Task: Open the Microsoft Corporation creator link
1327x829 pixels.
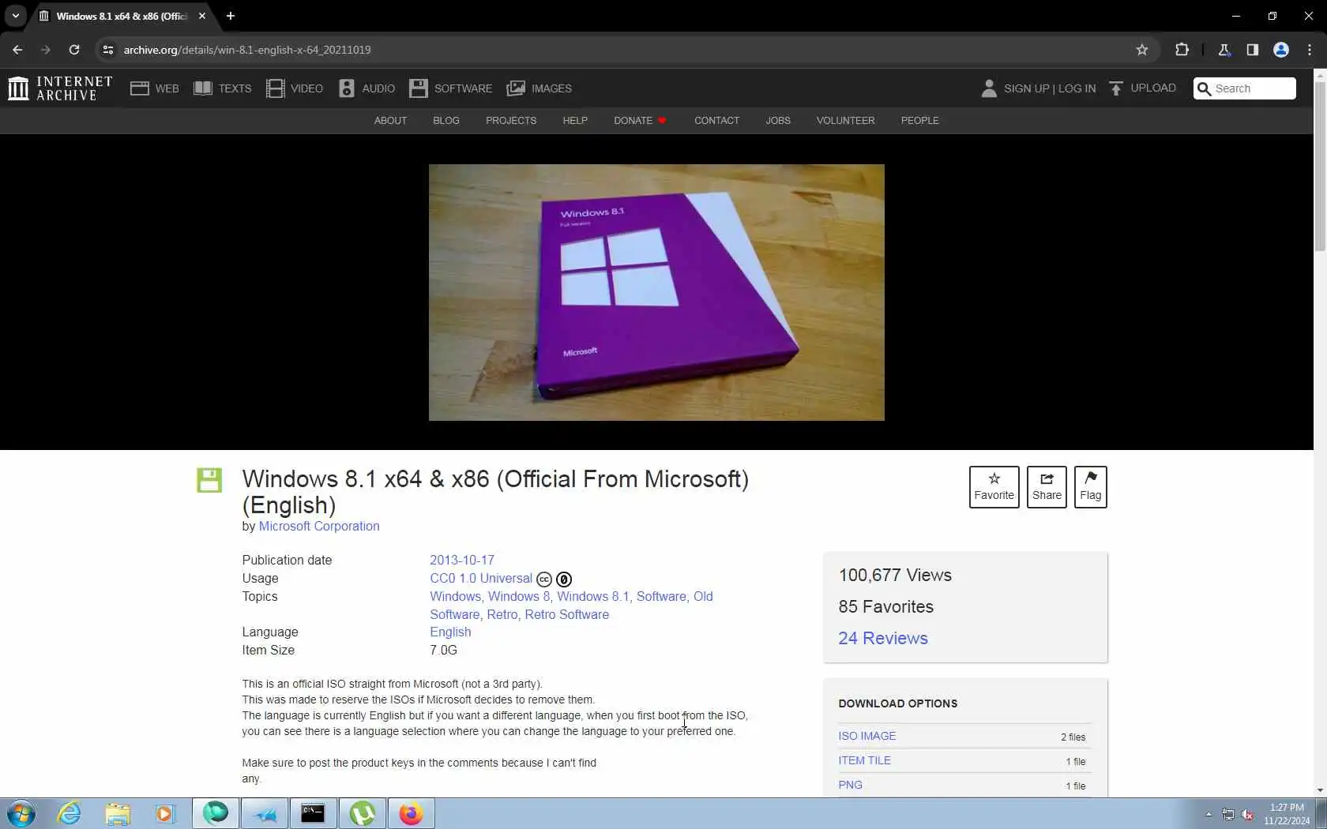Action: point(319,527)
